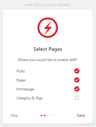Click the Posts label text

point(21,71)
